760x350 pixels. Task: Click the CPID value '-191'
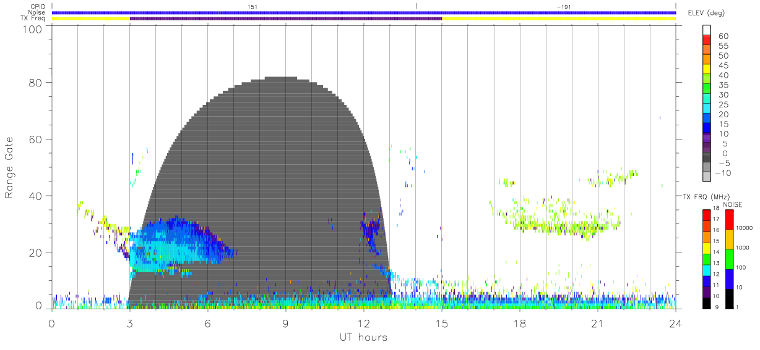click(x=564, y=6)
